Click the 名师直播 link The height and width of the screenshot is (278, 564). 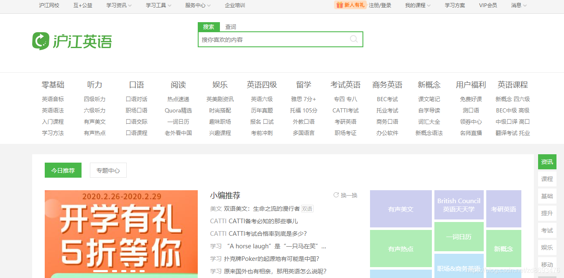471,133
